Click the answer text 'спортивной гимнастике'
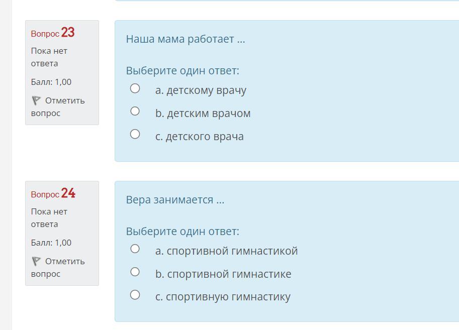 (x=229, y=274)
